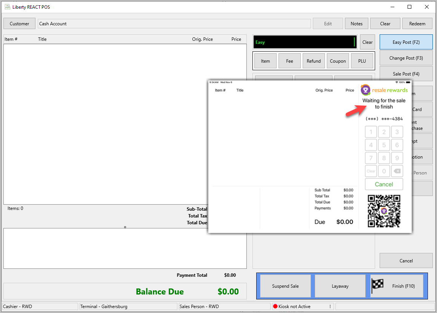This screenshot has width=437, height=313.
Task: Tap the green Cancel on kiosk screen
Action: pos(384,184)
